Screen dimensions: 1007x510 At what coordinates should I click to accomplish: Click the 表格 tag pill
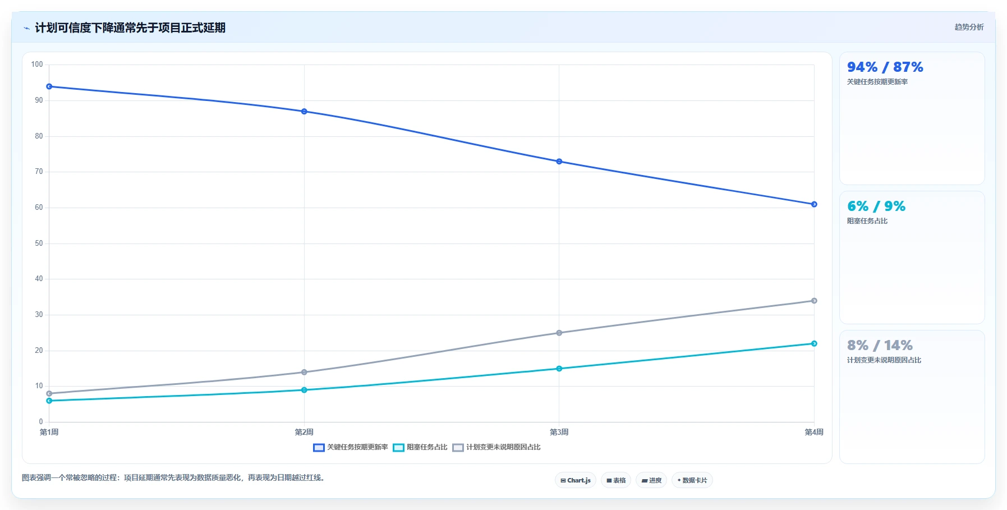point(616,480)
